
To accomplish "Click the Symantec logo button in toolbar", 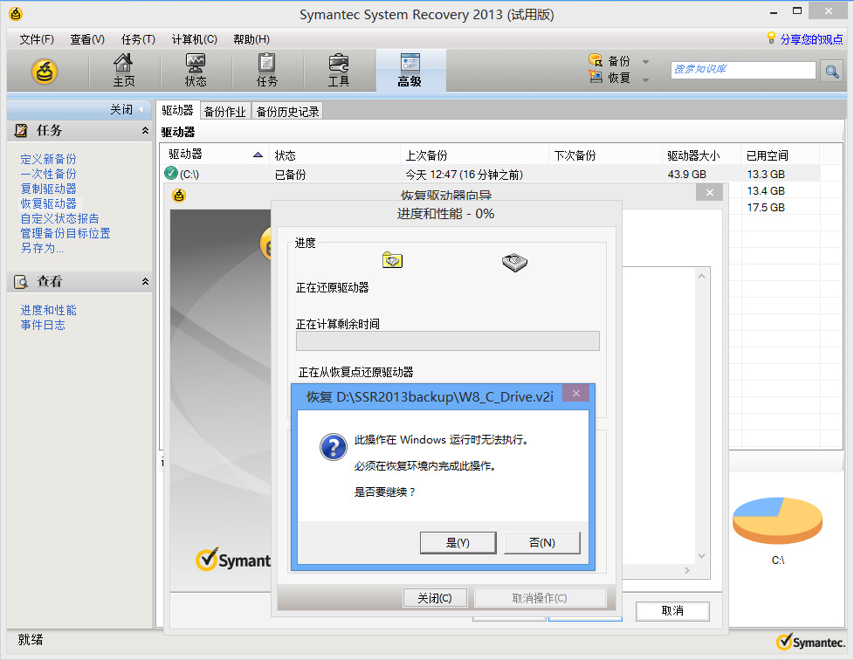I will (45, 72).
